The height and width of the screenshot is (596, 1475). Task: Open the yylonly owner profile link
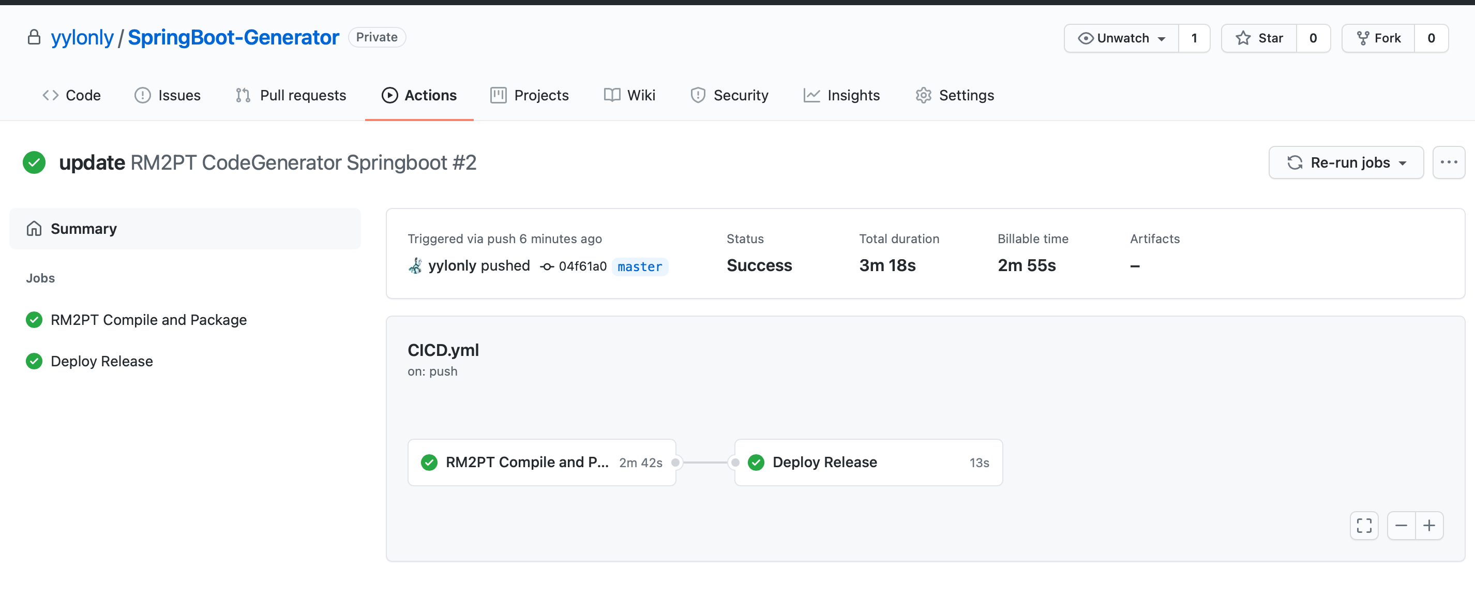pyautogui.click(x=82, y=37)
